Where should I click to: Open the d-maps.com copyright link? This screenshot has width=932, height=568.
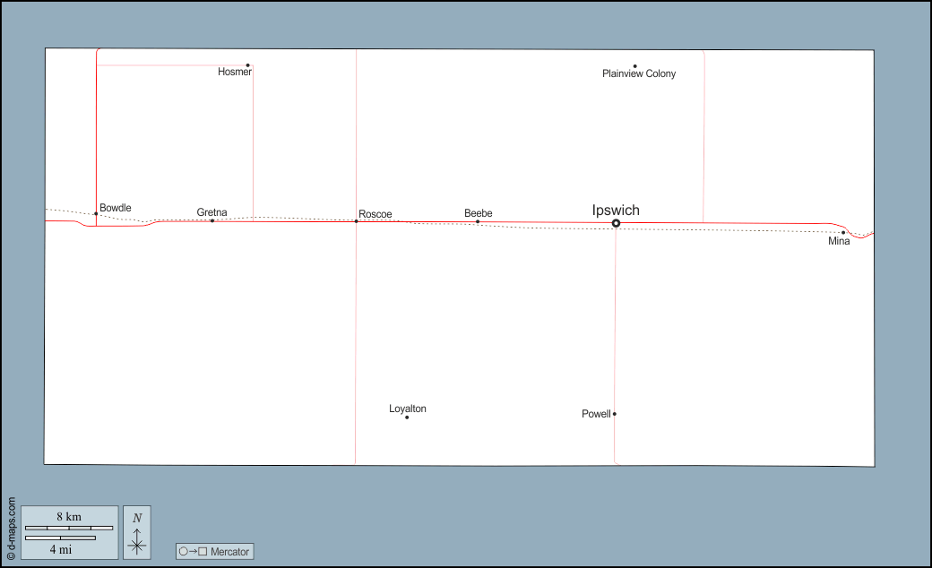(x=11, y=529)
